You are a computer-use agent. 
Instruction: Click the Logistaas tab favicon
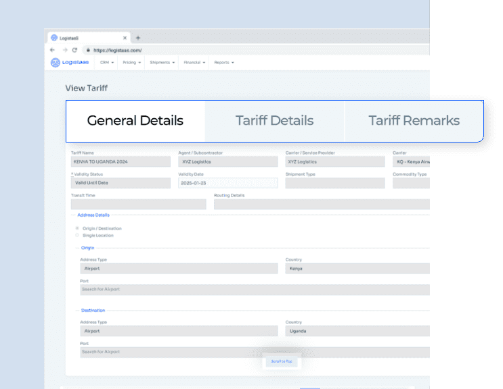(x=54, y=38)
